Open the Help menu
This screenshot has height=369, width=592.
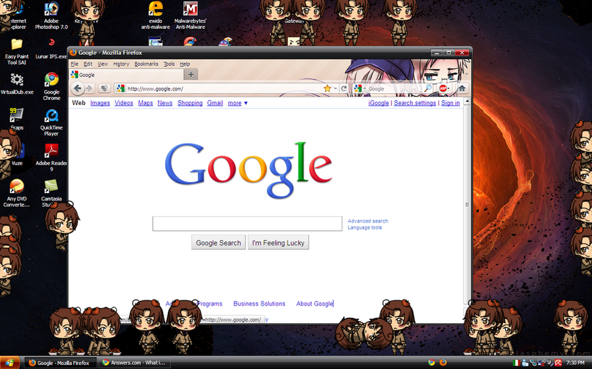coord(185,64)
